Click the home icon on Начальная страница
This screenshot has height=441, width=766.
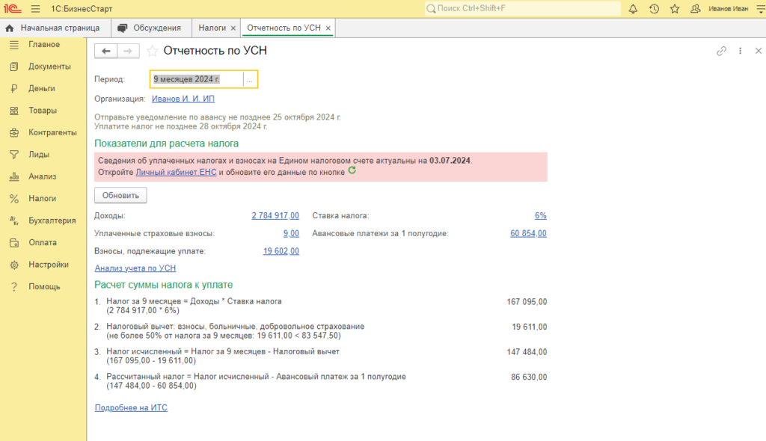pyautogui.click(x=9, y=28)
